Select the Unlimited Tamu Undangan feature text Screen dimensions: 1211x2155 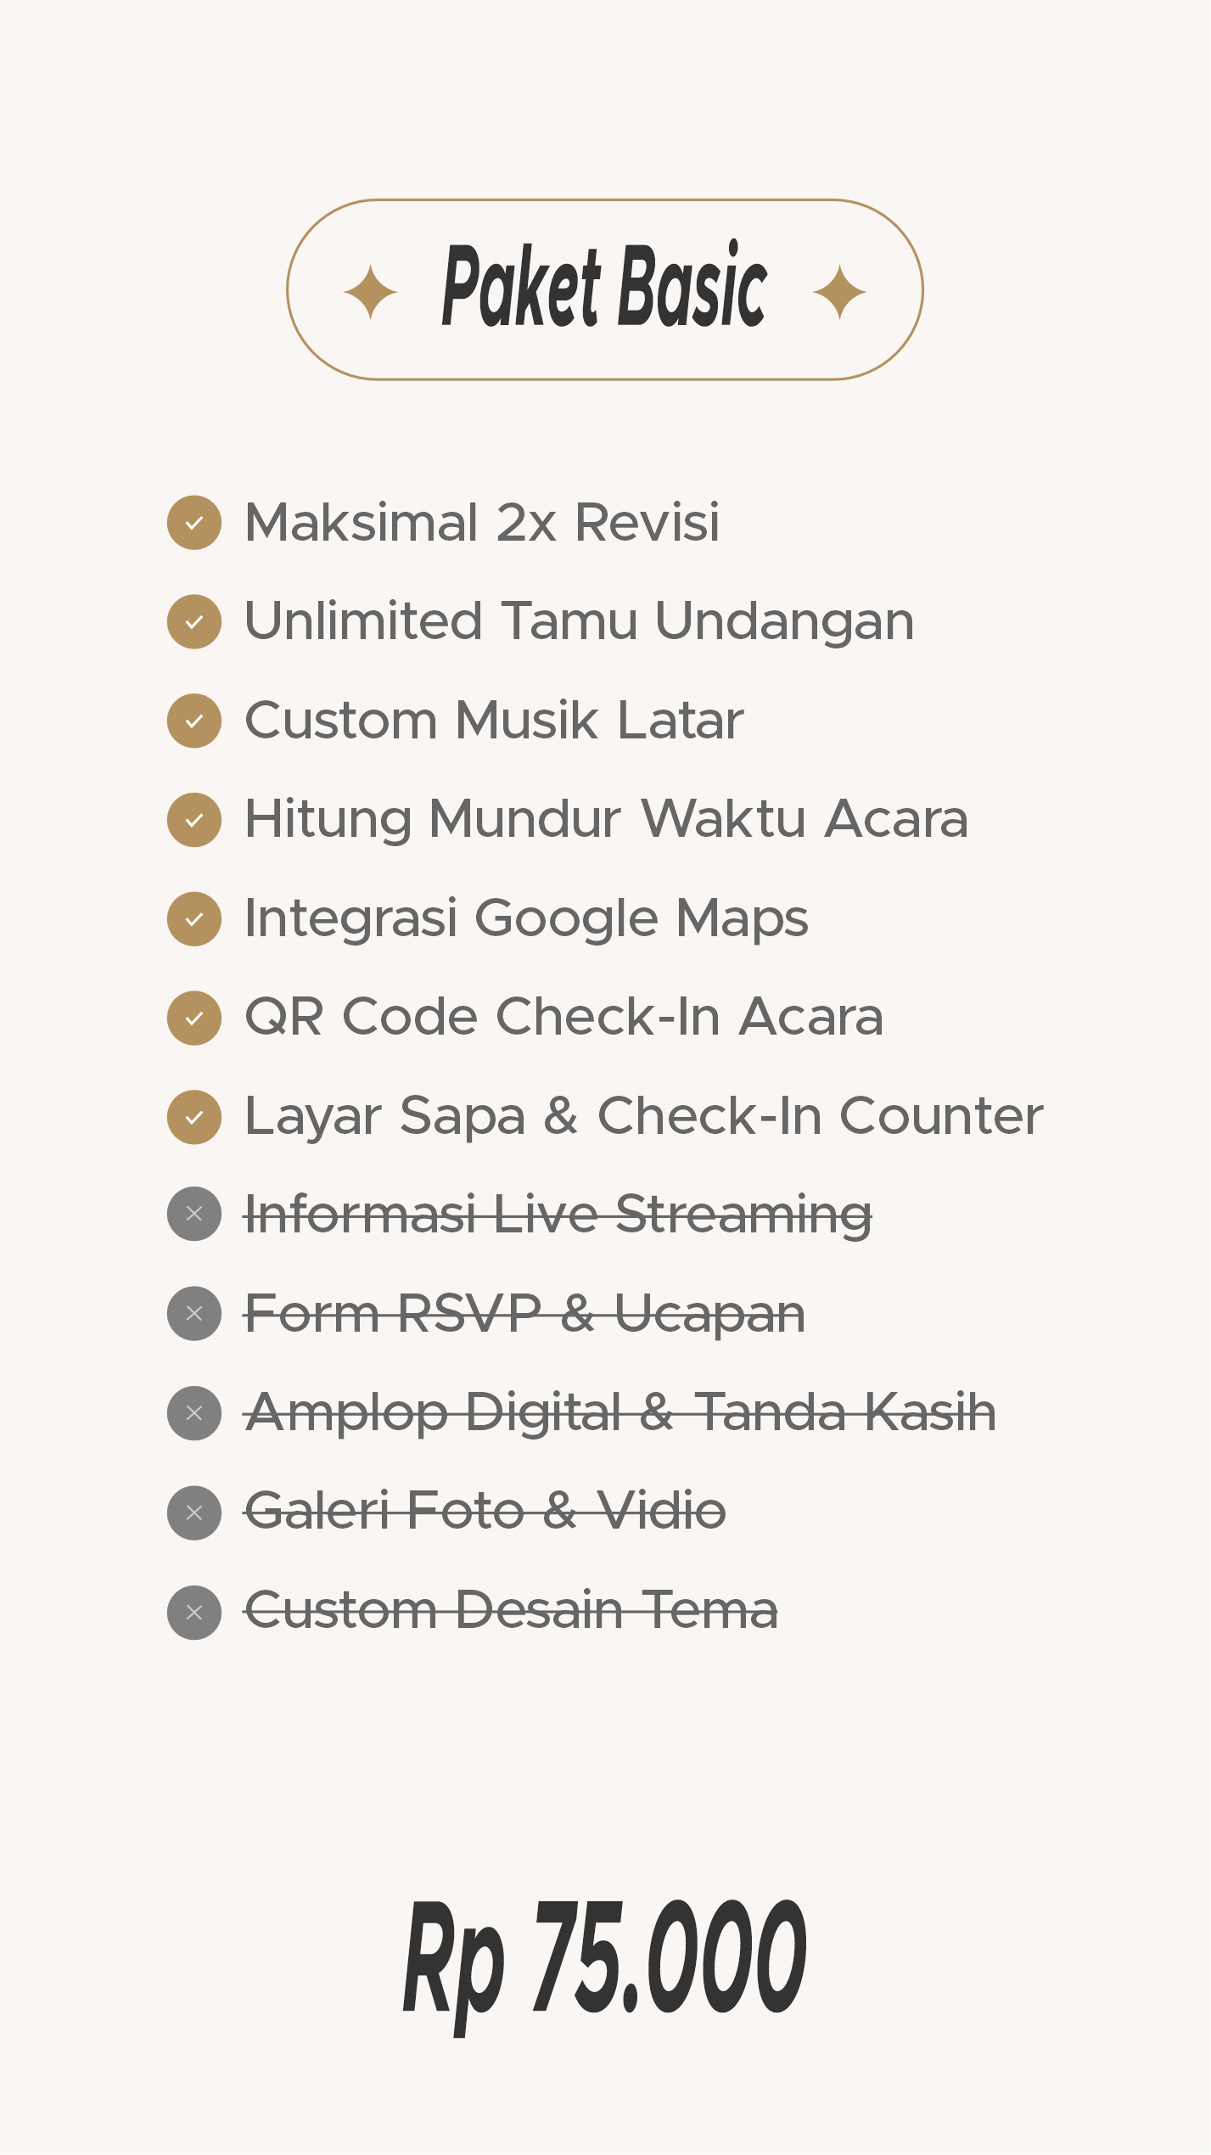point(580,622)
